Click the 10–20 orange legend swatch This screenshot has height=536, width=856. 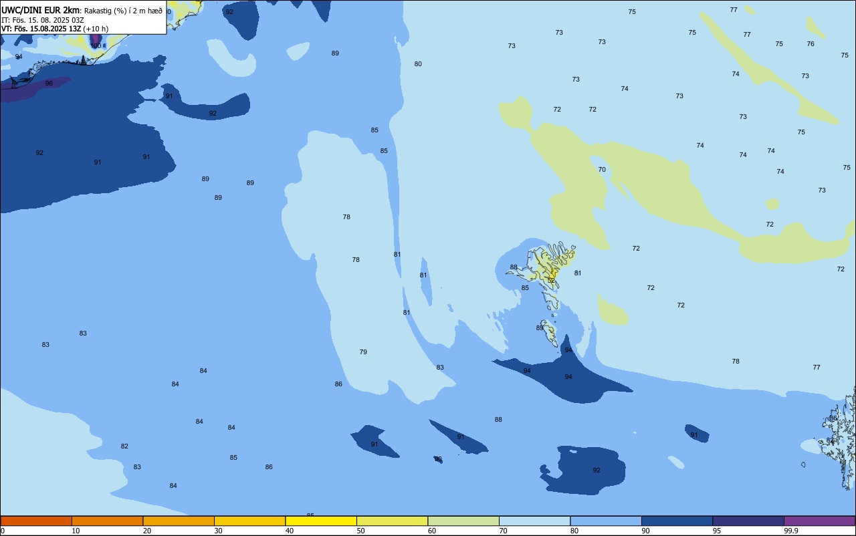coord(107,521)
